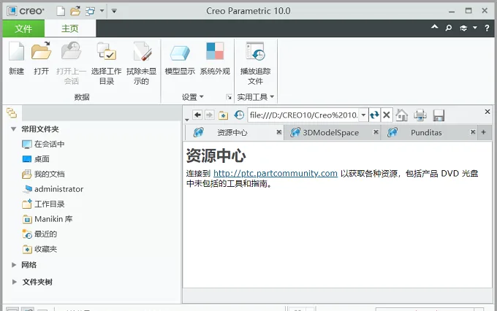Screen dimensions: 497x311
Task: Open windows switch dropdown arrow in quick access
Action: pyautogui.click(x=102, y=11)
